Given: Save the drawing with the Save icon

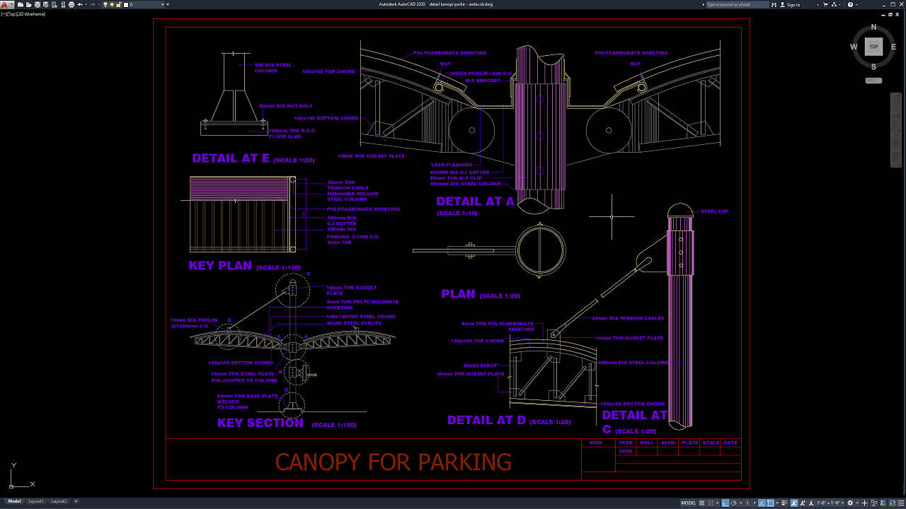Looking at the screenshot, I should tap(38, 4).
